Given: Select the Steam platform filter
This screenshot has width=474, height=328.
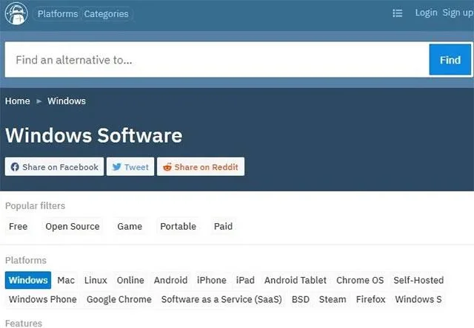Looking at the screenshot, I should tap(333, 299).
